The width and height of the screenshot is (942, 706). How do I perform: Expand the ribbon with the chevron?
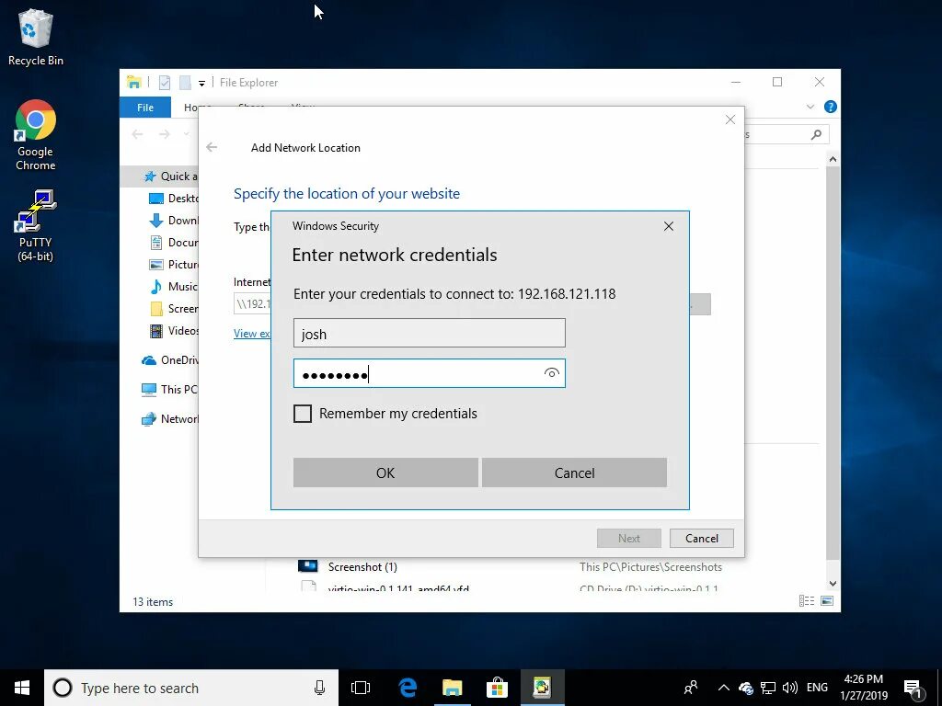click(x=810, y=107)
